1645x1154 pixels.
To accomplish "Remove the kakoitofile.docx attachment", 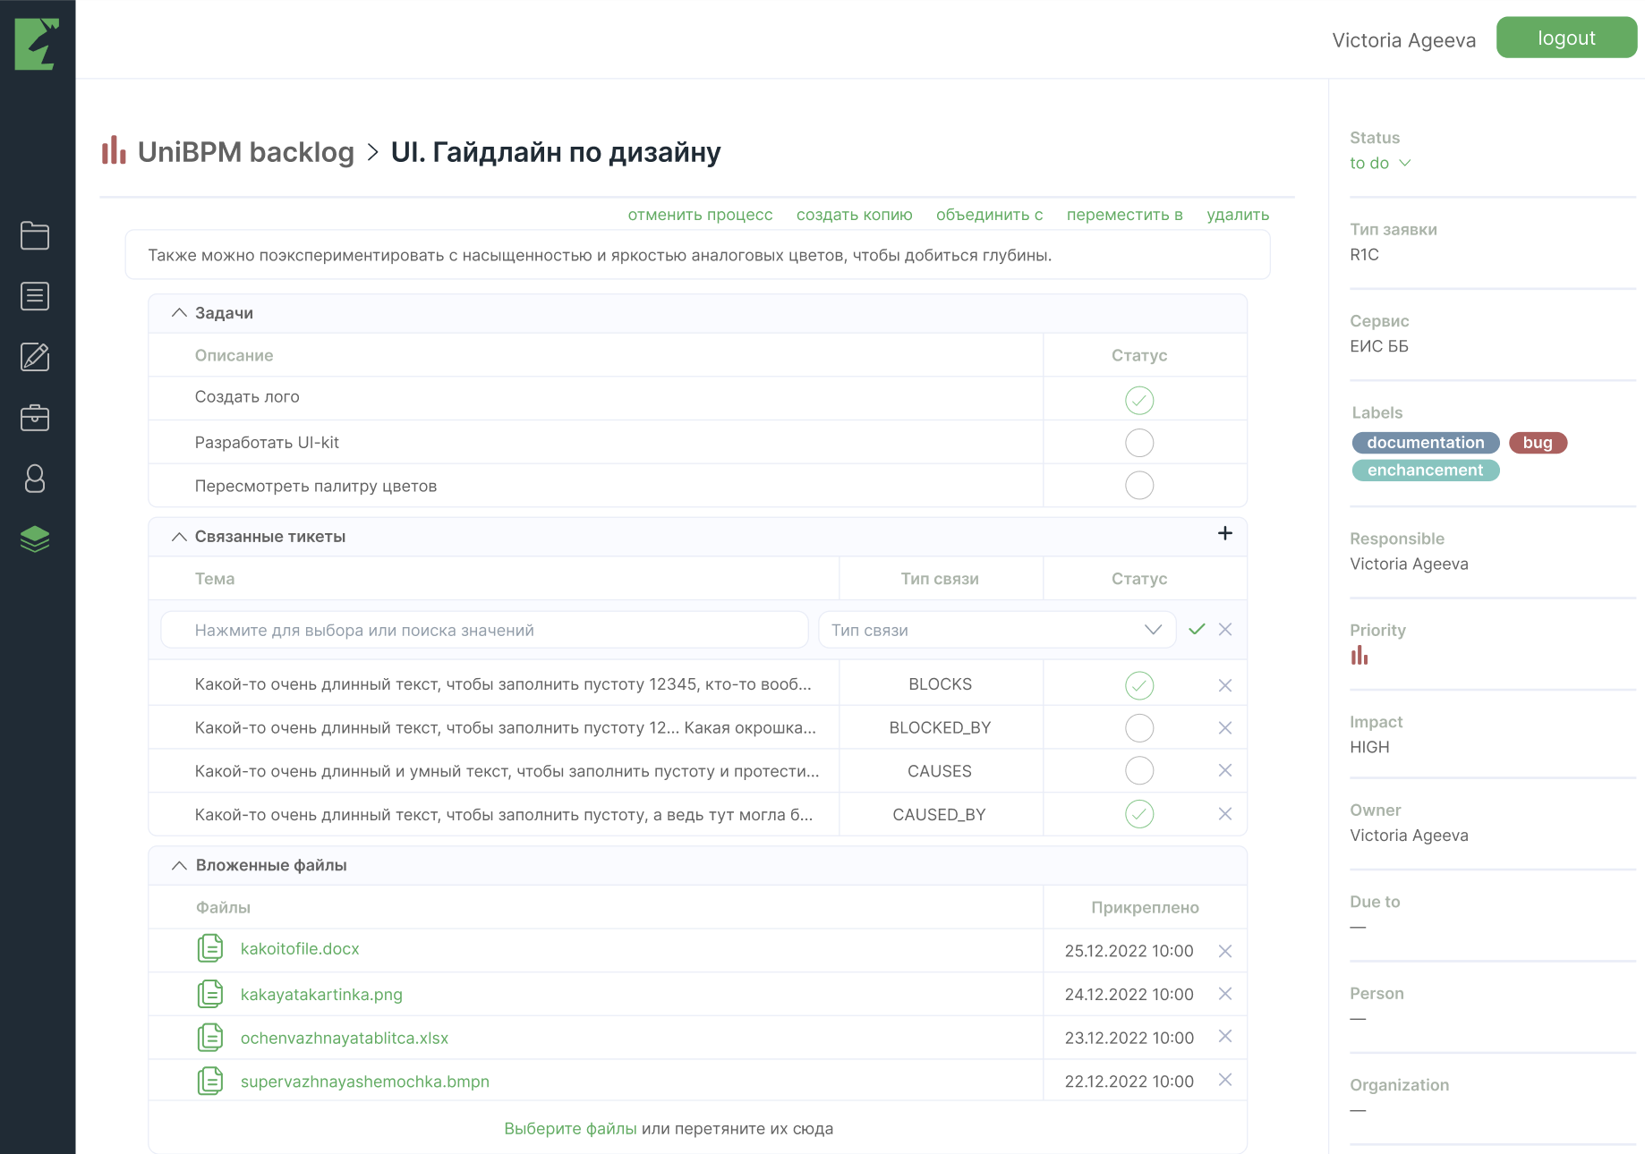I will tap(1225, 951).
